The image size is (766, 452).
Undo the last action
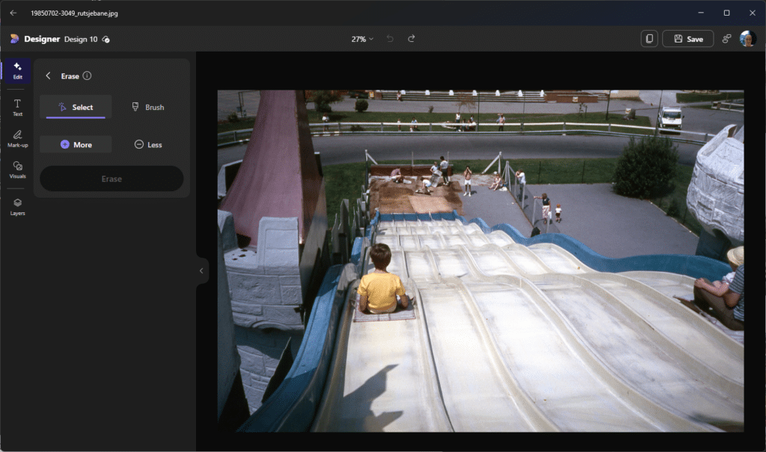tap(390, 39)
